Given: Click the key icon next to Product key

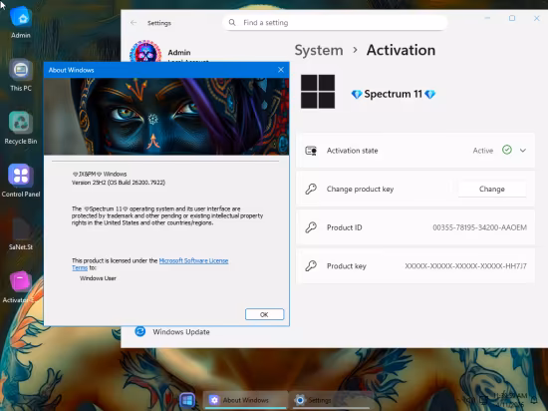Looking at the screenshot, I should (311, 265).
